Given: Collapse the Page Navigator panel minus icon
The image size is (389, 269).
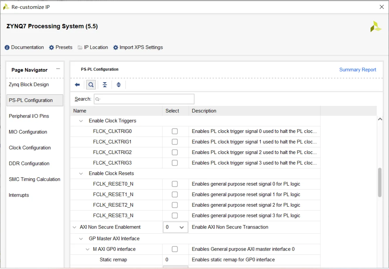Looking at the screenshot, I should click(58, 69).
